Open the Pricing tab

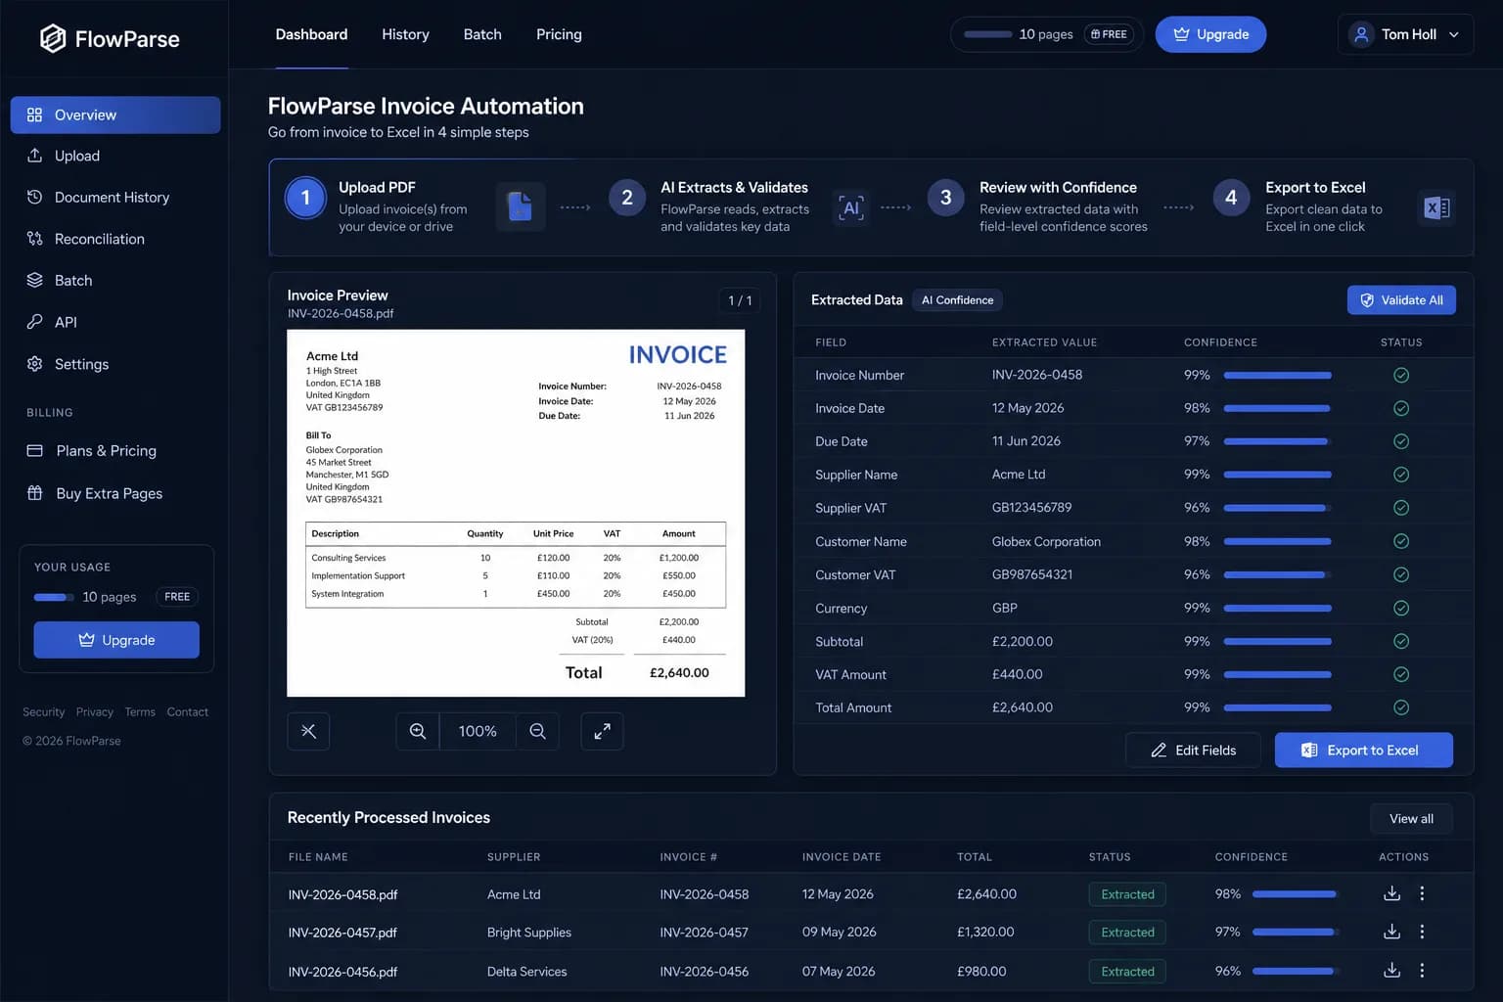(559, 34)
